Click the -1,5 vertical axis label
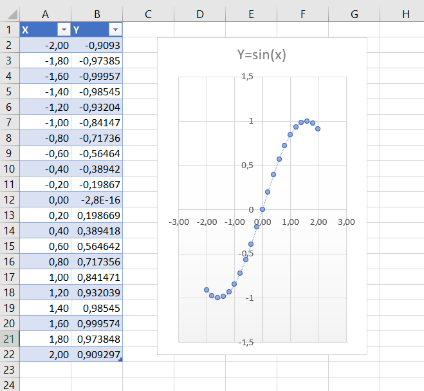 pyautogui.click(x=246, y=343)
